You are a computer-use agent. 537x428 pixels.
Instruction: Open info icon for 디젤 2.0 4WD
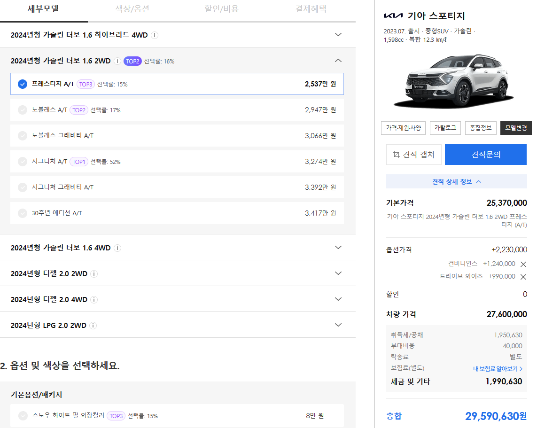click(94, 300)
